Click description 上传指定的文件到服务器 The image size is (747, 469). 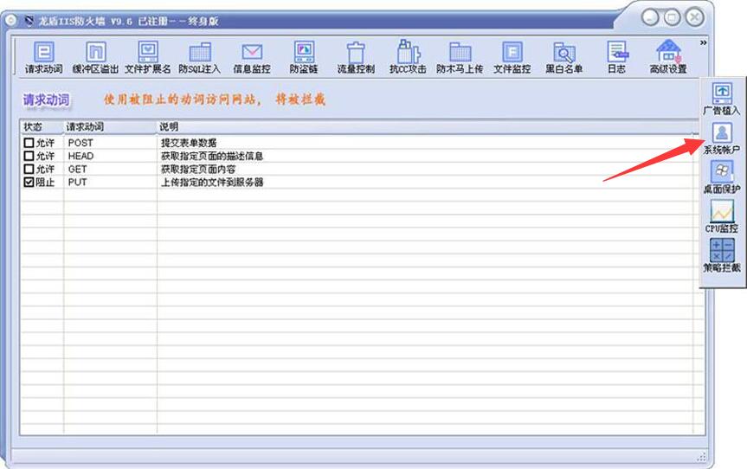[x=212, y=182]
